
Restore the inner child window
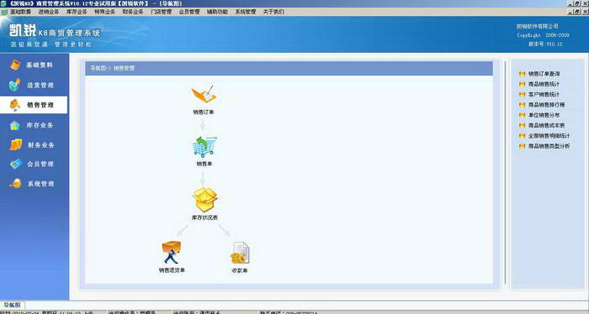click(x=577, y=12)
